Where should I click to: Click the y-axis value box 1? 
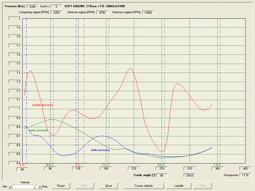(x=15, y=109)
